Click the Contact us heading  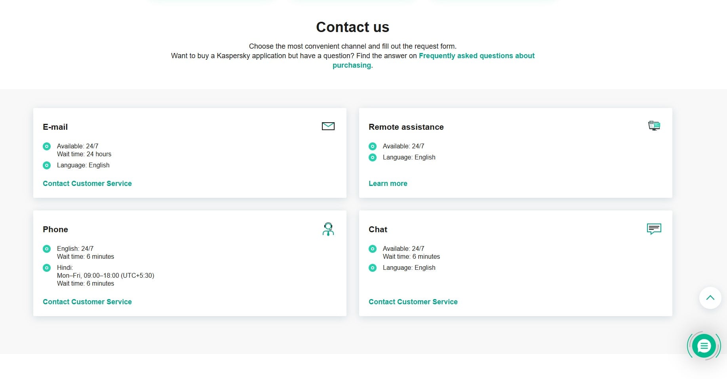[x=352, y=27]
